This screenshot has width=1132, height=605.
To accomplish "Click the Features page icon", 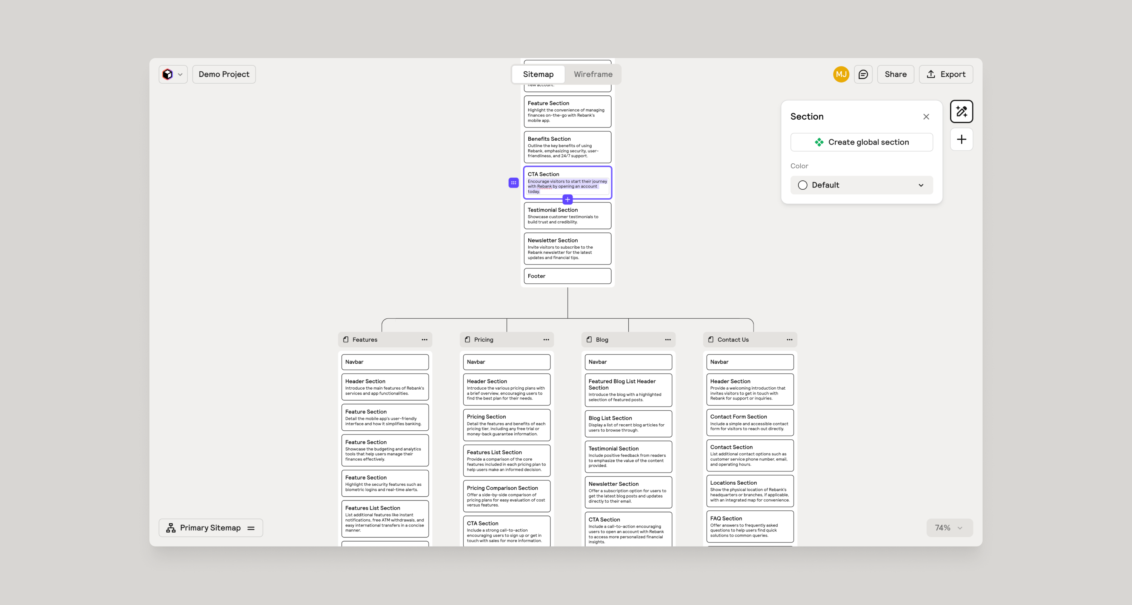I will (346, 339).
